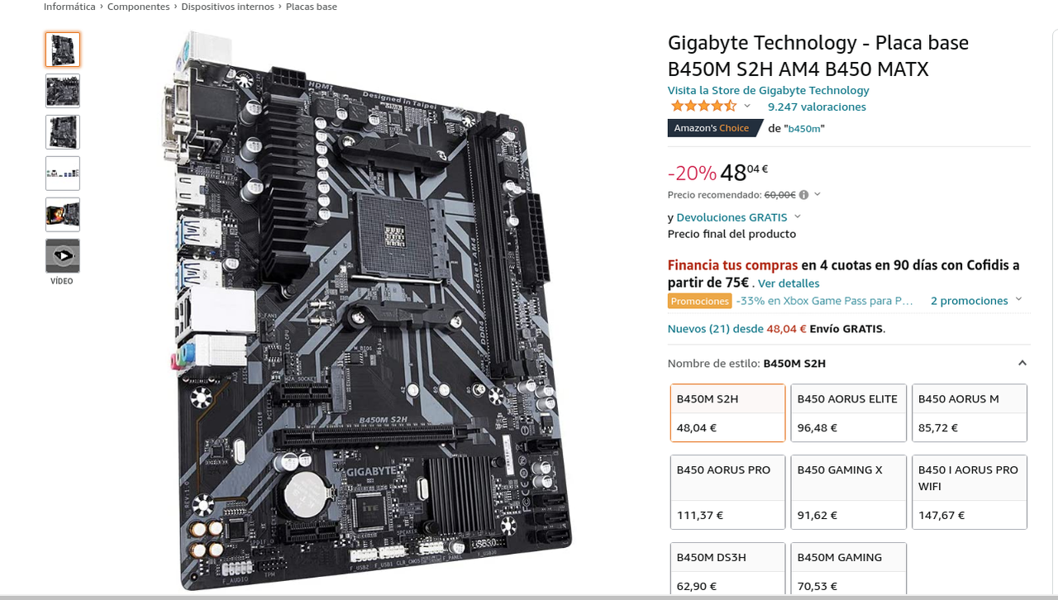Click Ver detalles financing link

pos(789,283)
